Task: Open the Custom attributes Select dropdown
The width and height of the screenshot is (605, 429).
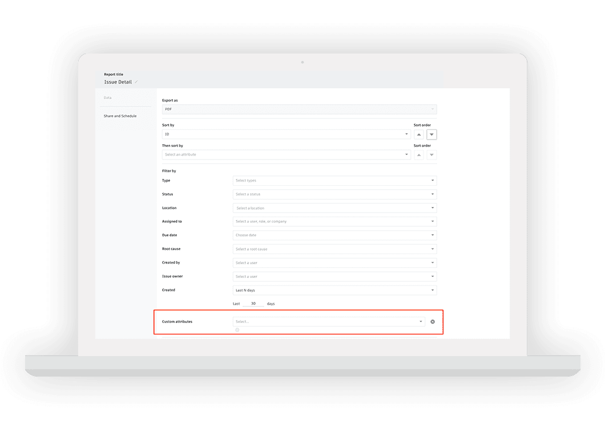Action: click(329, 321)
